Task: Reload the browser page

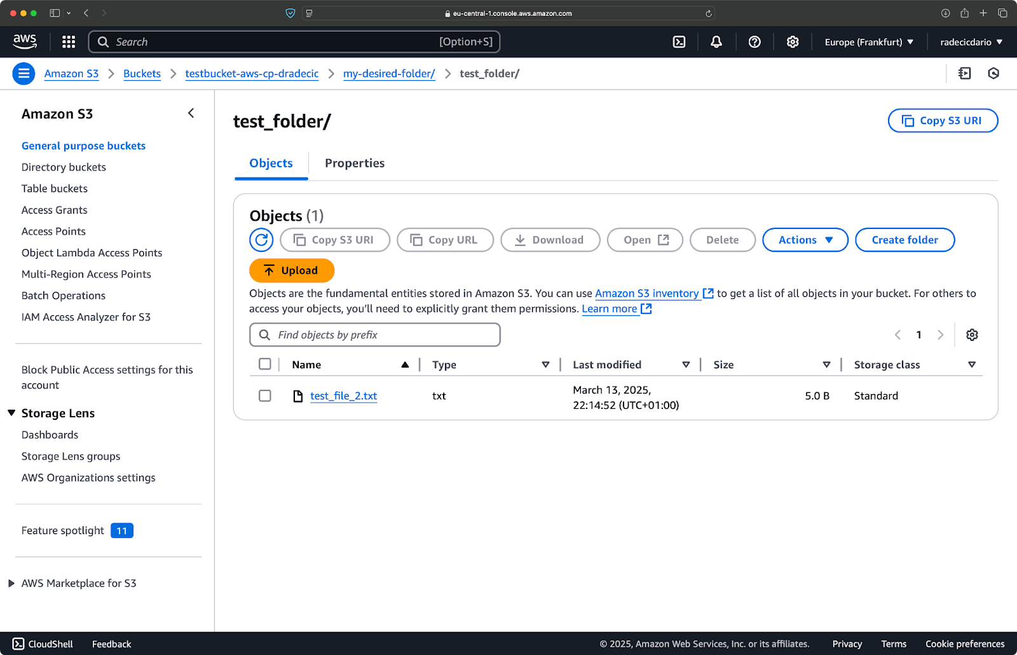Action: pyautogui.click(x=709, y=13)
